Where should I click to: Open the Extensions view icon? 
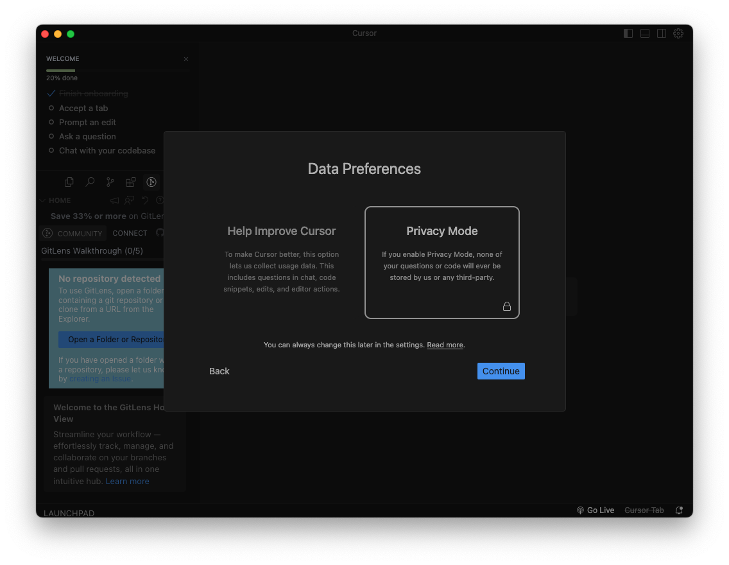pos(131,182)
